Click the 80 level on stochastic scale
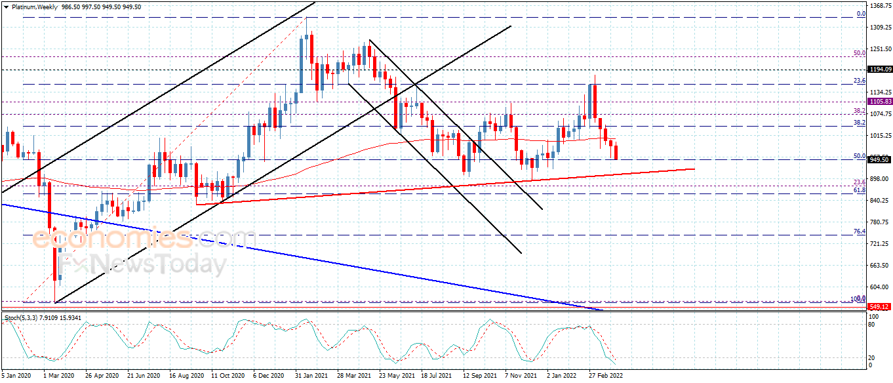Viewport: 893px width, 383px height. (x=871, y=325)
